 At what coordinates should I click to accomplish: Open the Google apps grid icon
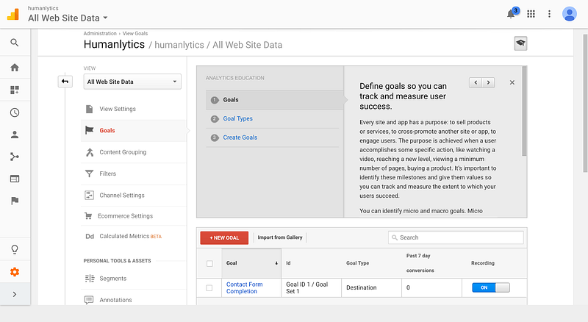tap(531, 14)
